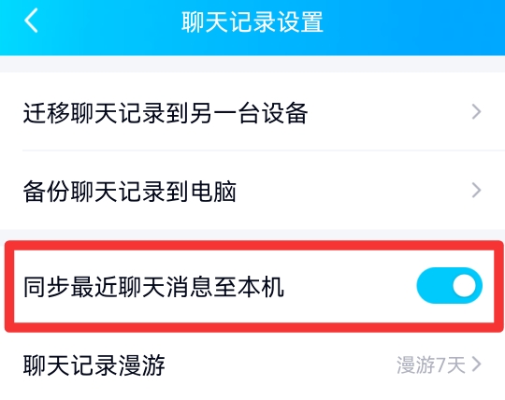The height and width of the screenshot is (400, 505).
Task: Open 聊天记录漫游 setting
Action: click(252, 365)
